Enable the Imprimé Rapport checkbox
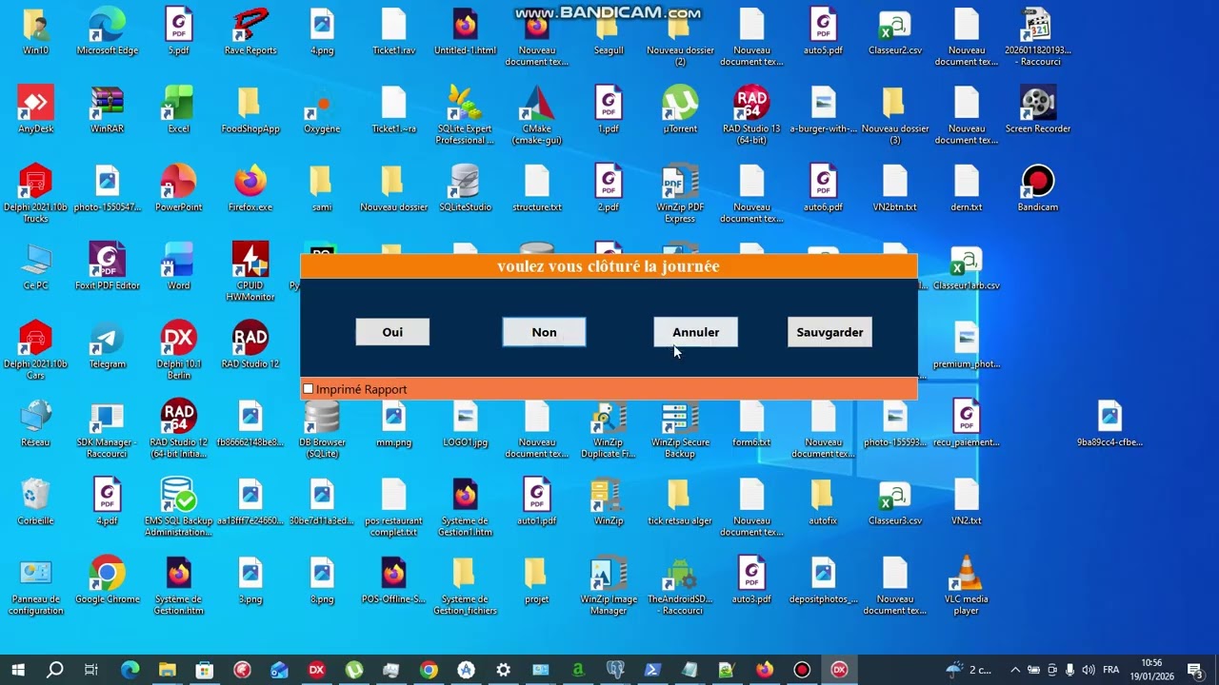The image size is (1219, 685). coord(308,389)
